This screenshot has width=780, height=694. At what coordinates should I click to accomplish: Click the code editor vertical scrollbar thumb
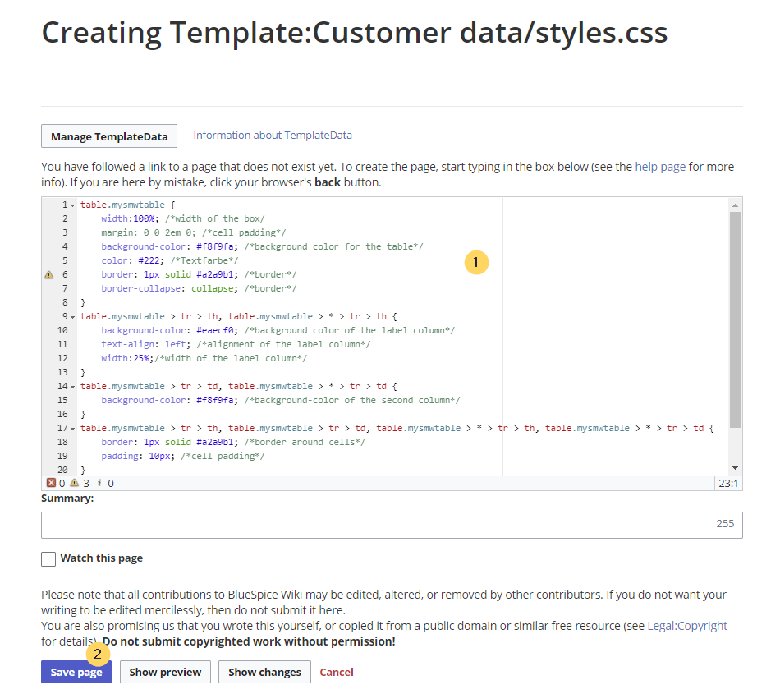(x=735, y=320)
